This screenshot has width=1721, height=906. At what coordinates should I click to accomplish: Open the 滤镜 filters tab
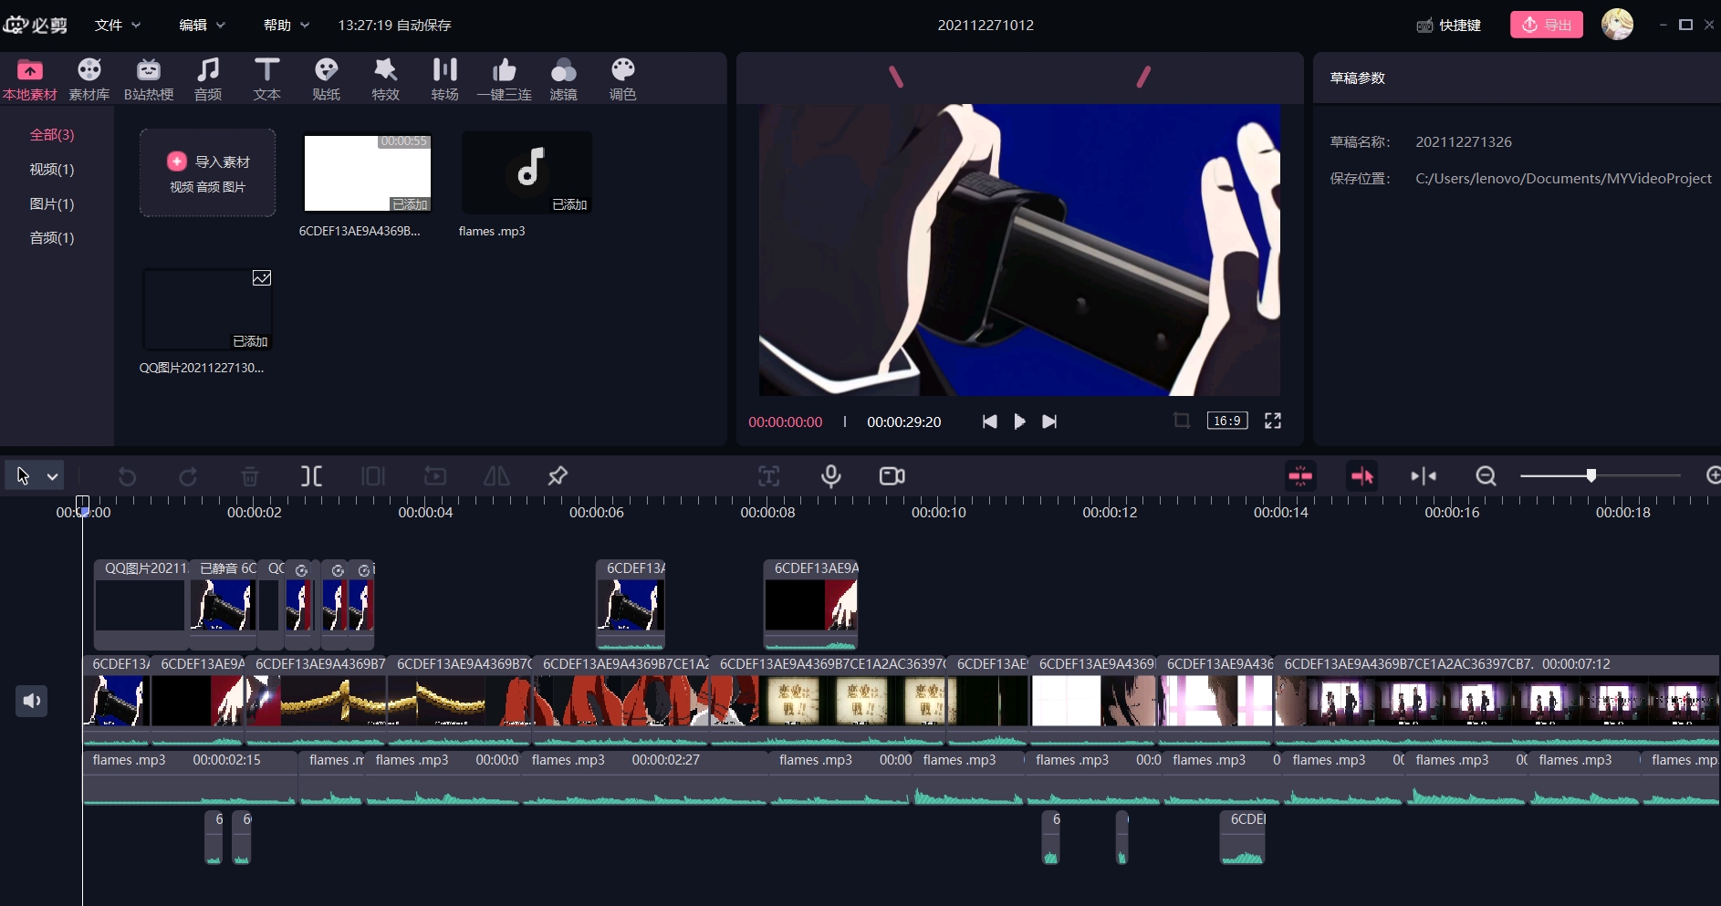coord(564,79)
